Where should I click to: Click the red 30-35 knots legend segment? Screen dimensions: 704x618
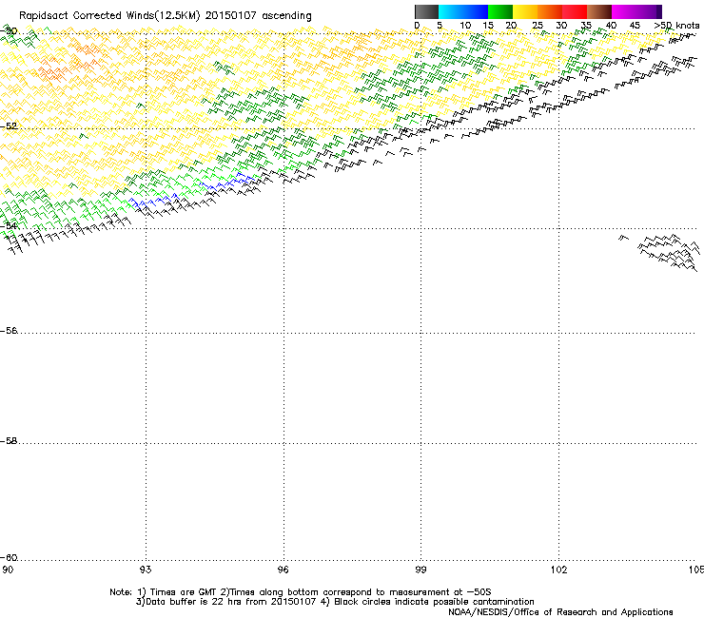[x=575, y=11]
